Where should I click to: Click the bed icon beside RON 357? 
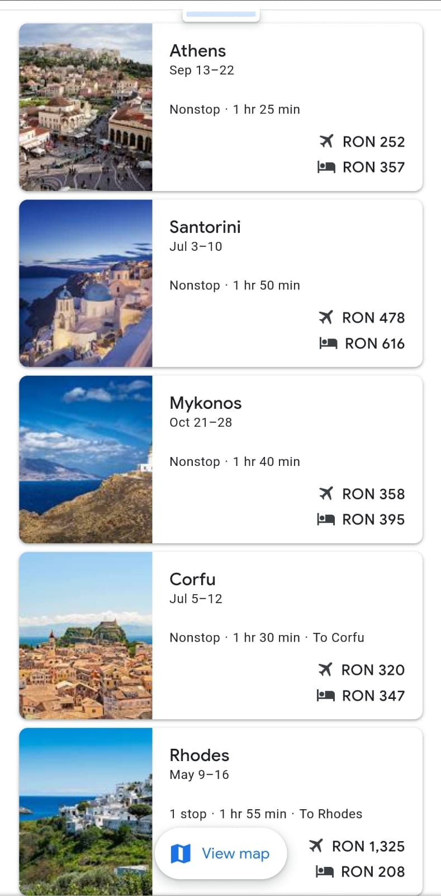click(326, 167)
